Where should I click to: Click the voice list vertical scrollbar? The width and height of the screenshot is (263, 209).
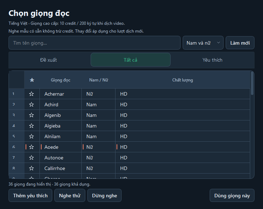point(252,83)
